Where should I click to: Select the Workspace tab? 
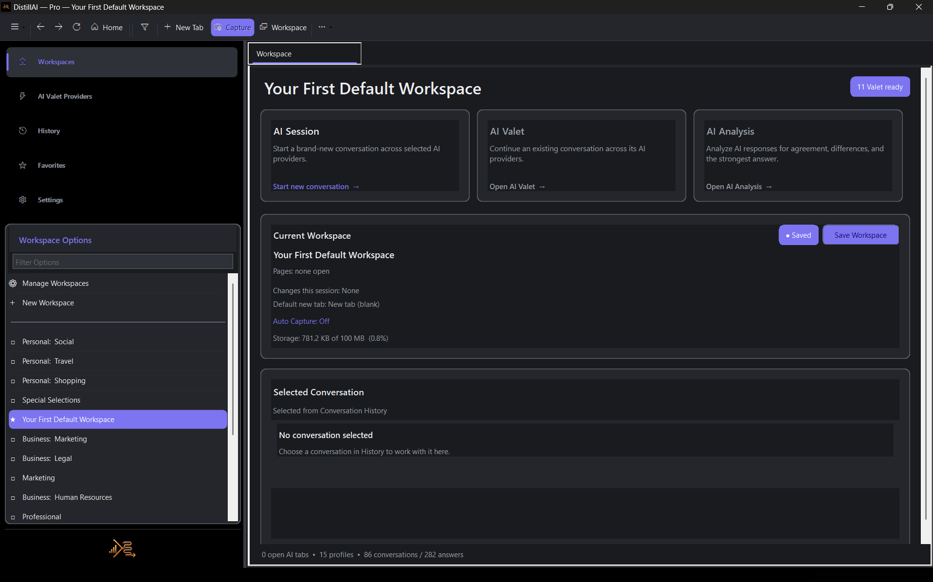point(305,53)
